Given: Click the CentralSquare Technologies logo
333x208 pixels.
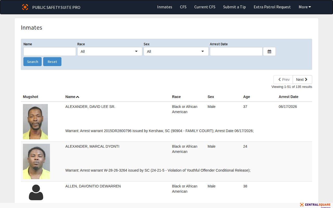Looking at the screenshot, I should (x=315, y=205).
